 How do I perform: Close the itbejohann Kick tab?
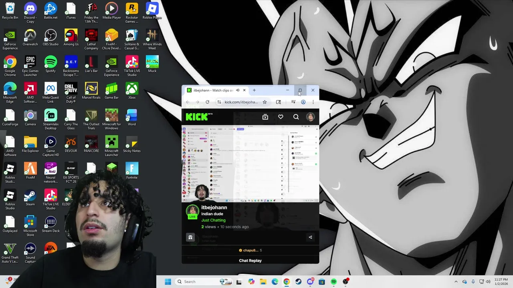244,90
